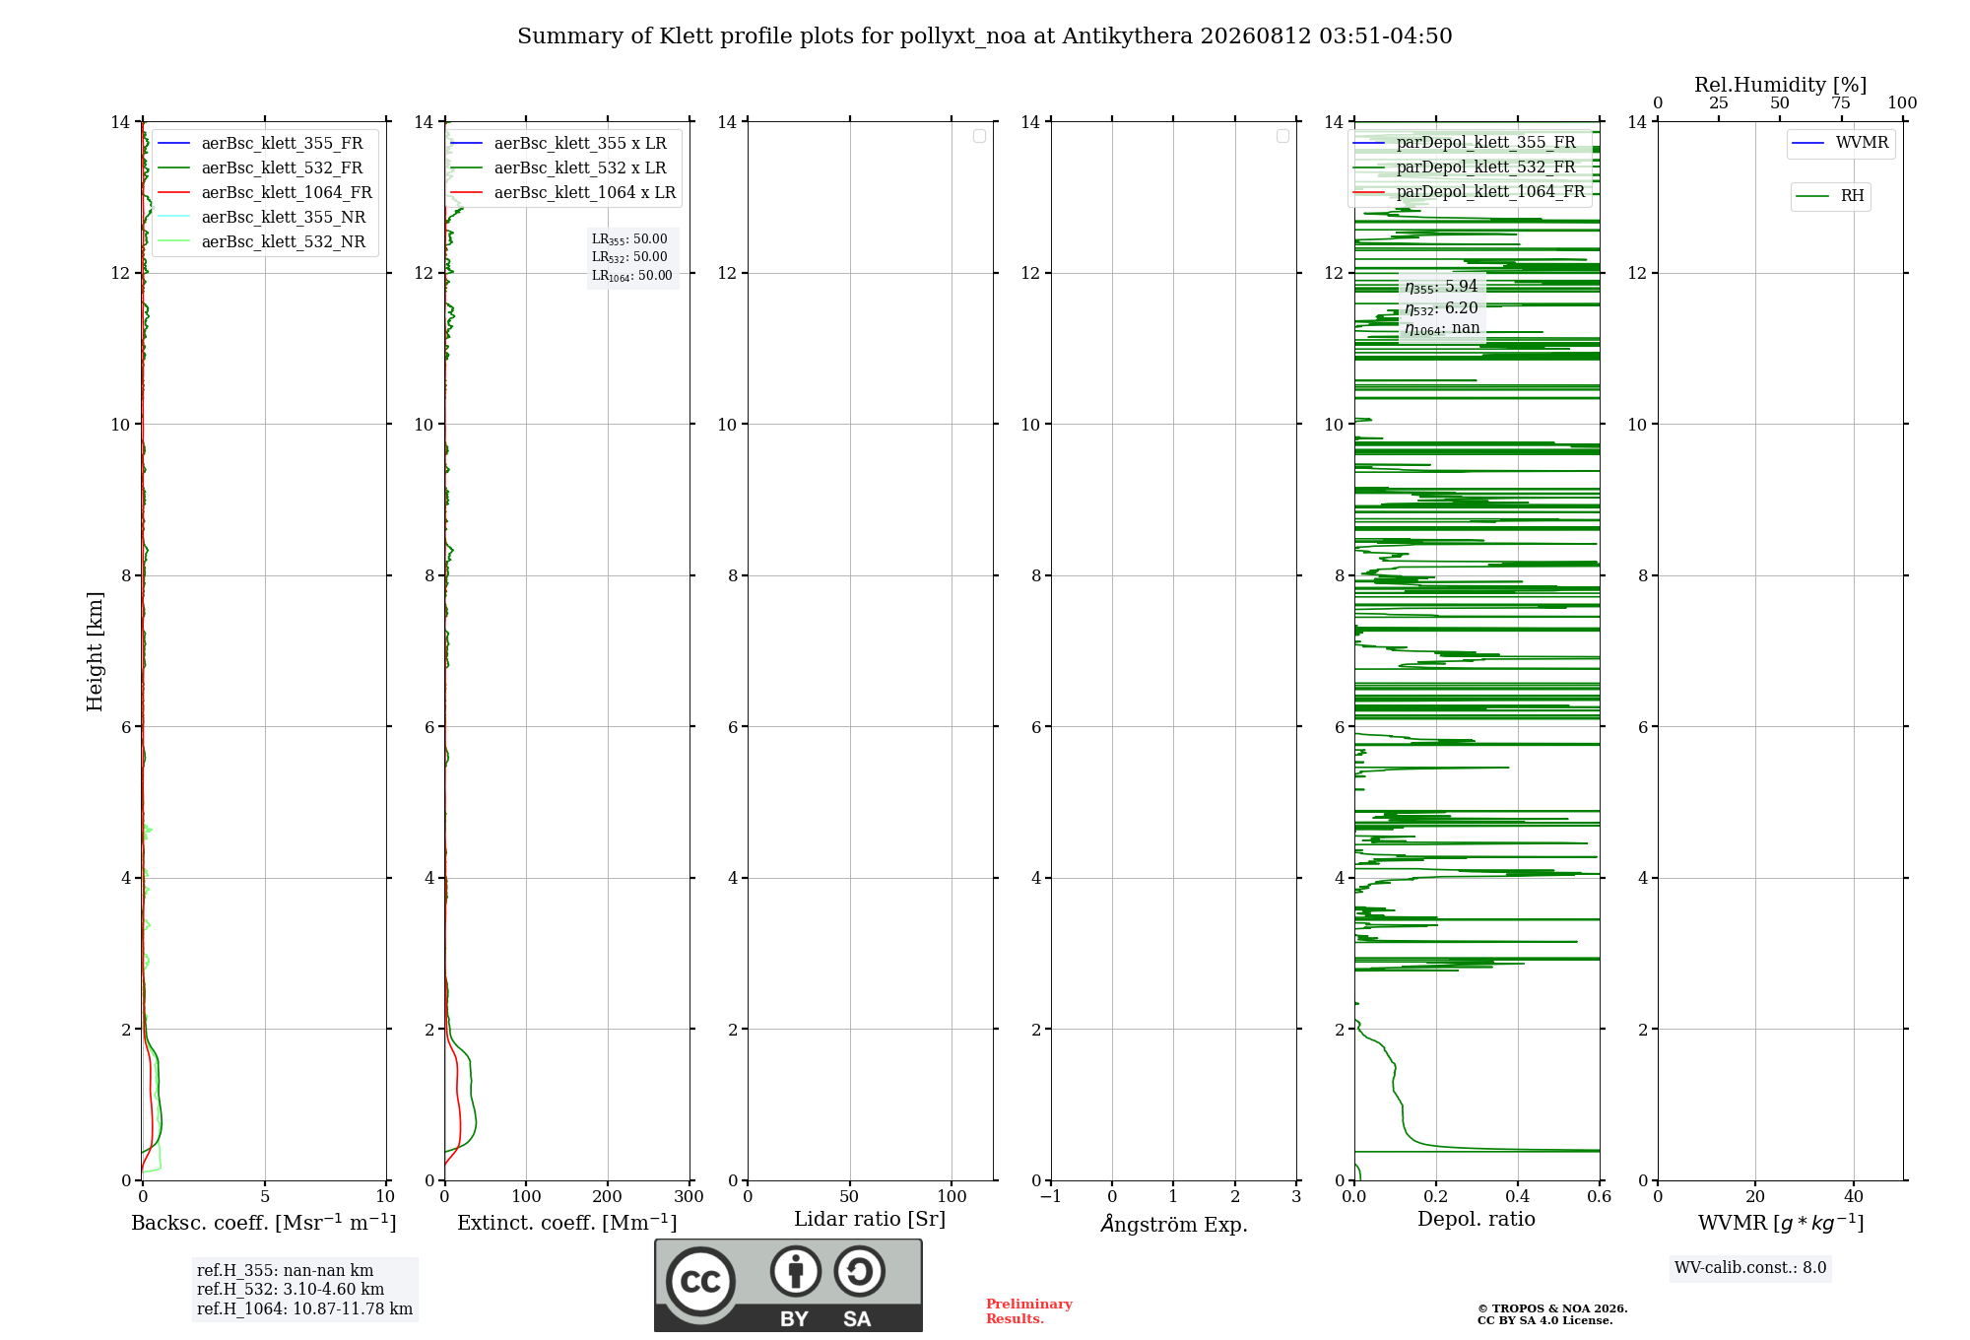Select the aerBsc_klett_1064_FR legend entry

[266, 192]
